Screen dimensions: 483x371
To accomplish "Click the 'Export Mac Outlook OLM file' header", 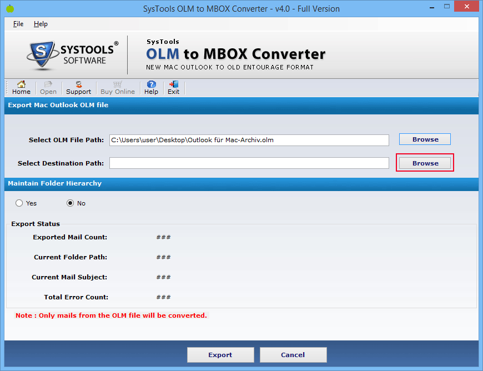I will pyautogui.click(x=58, y=105).
